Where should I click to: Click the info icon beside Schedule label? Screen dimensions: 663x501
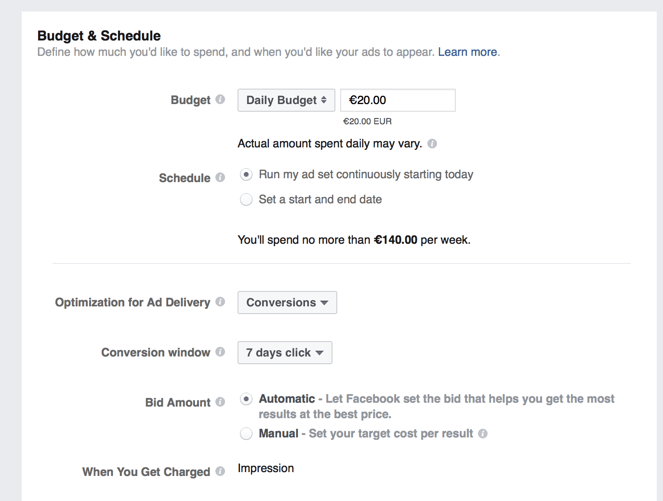point(220,177)
